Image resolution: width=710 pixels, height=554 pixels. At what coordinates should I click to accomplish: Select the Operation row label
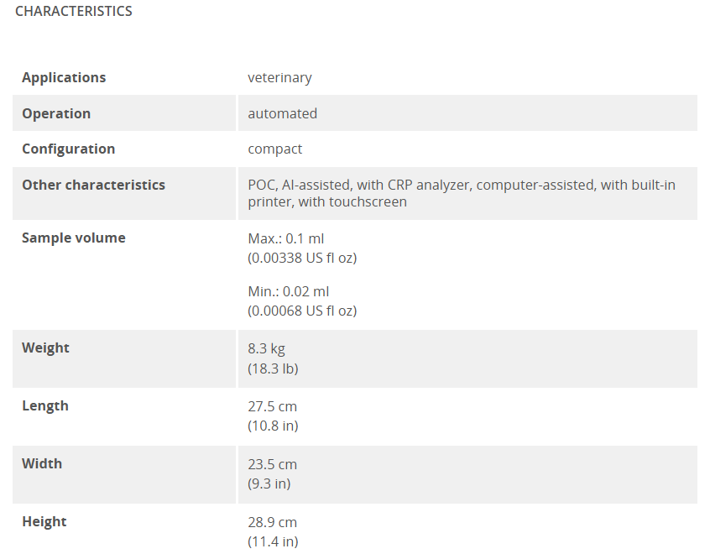56,113
